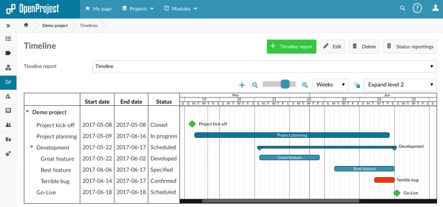Click the outline expand icon before Expand level
The height and width of the screenshot is (207, 443).
coord(357,85)
